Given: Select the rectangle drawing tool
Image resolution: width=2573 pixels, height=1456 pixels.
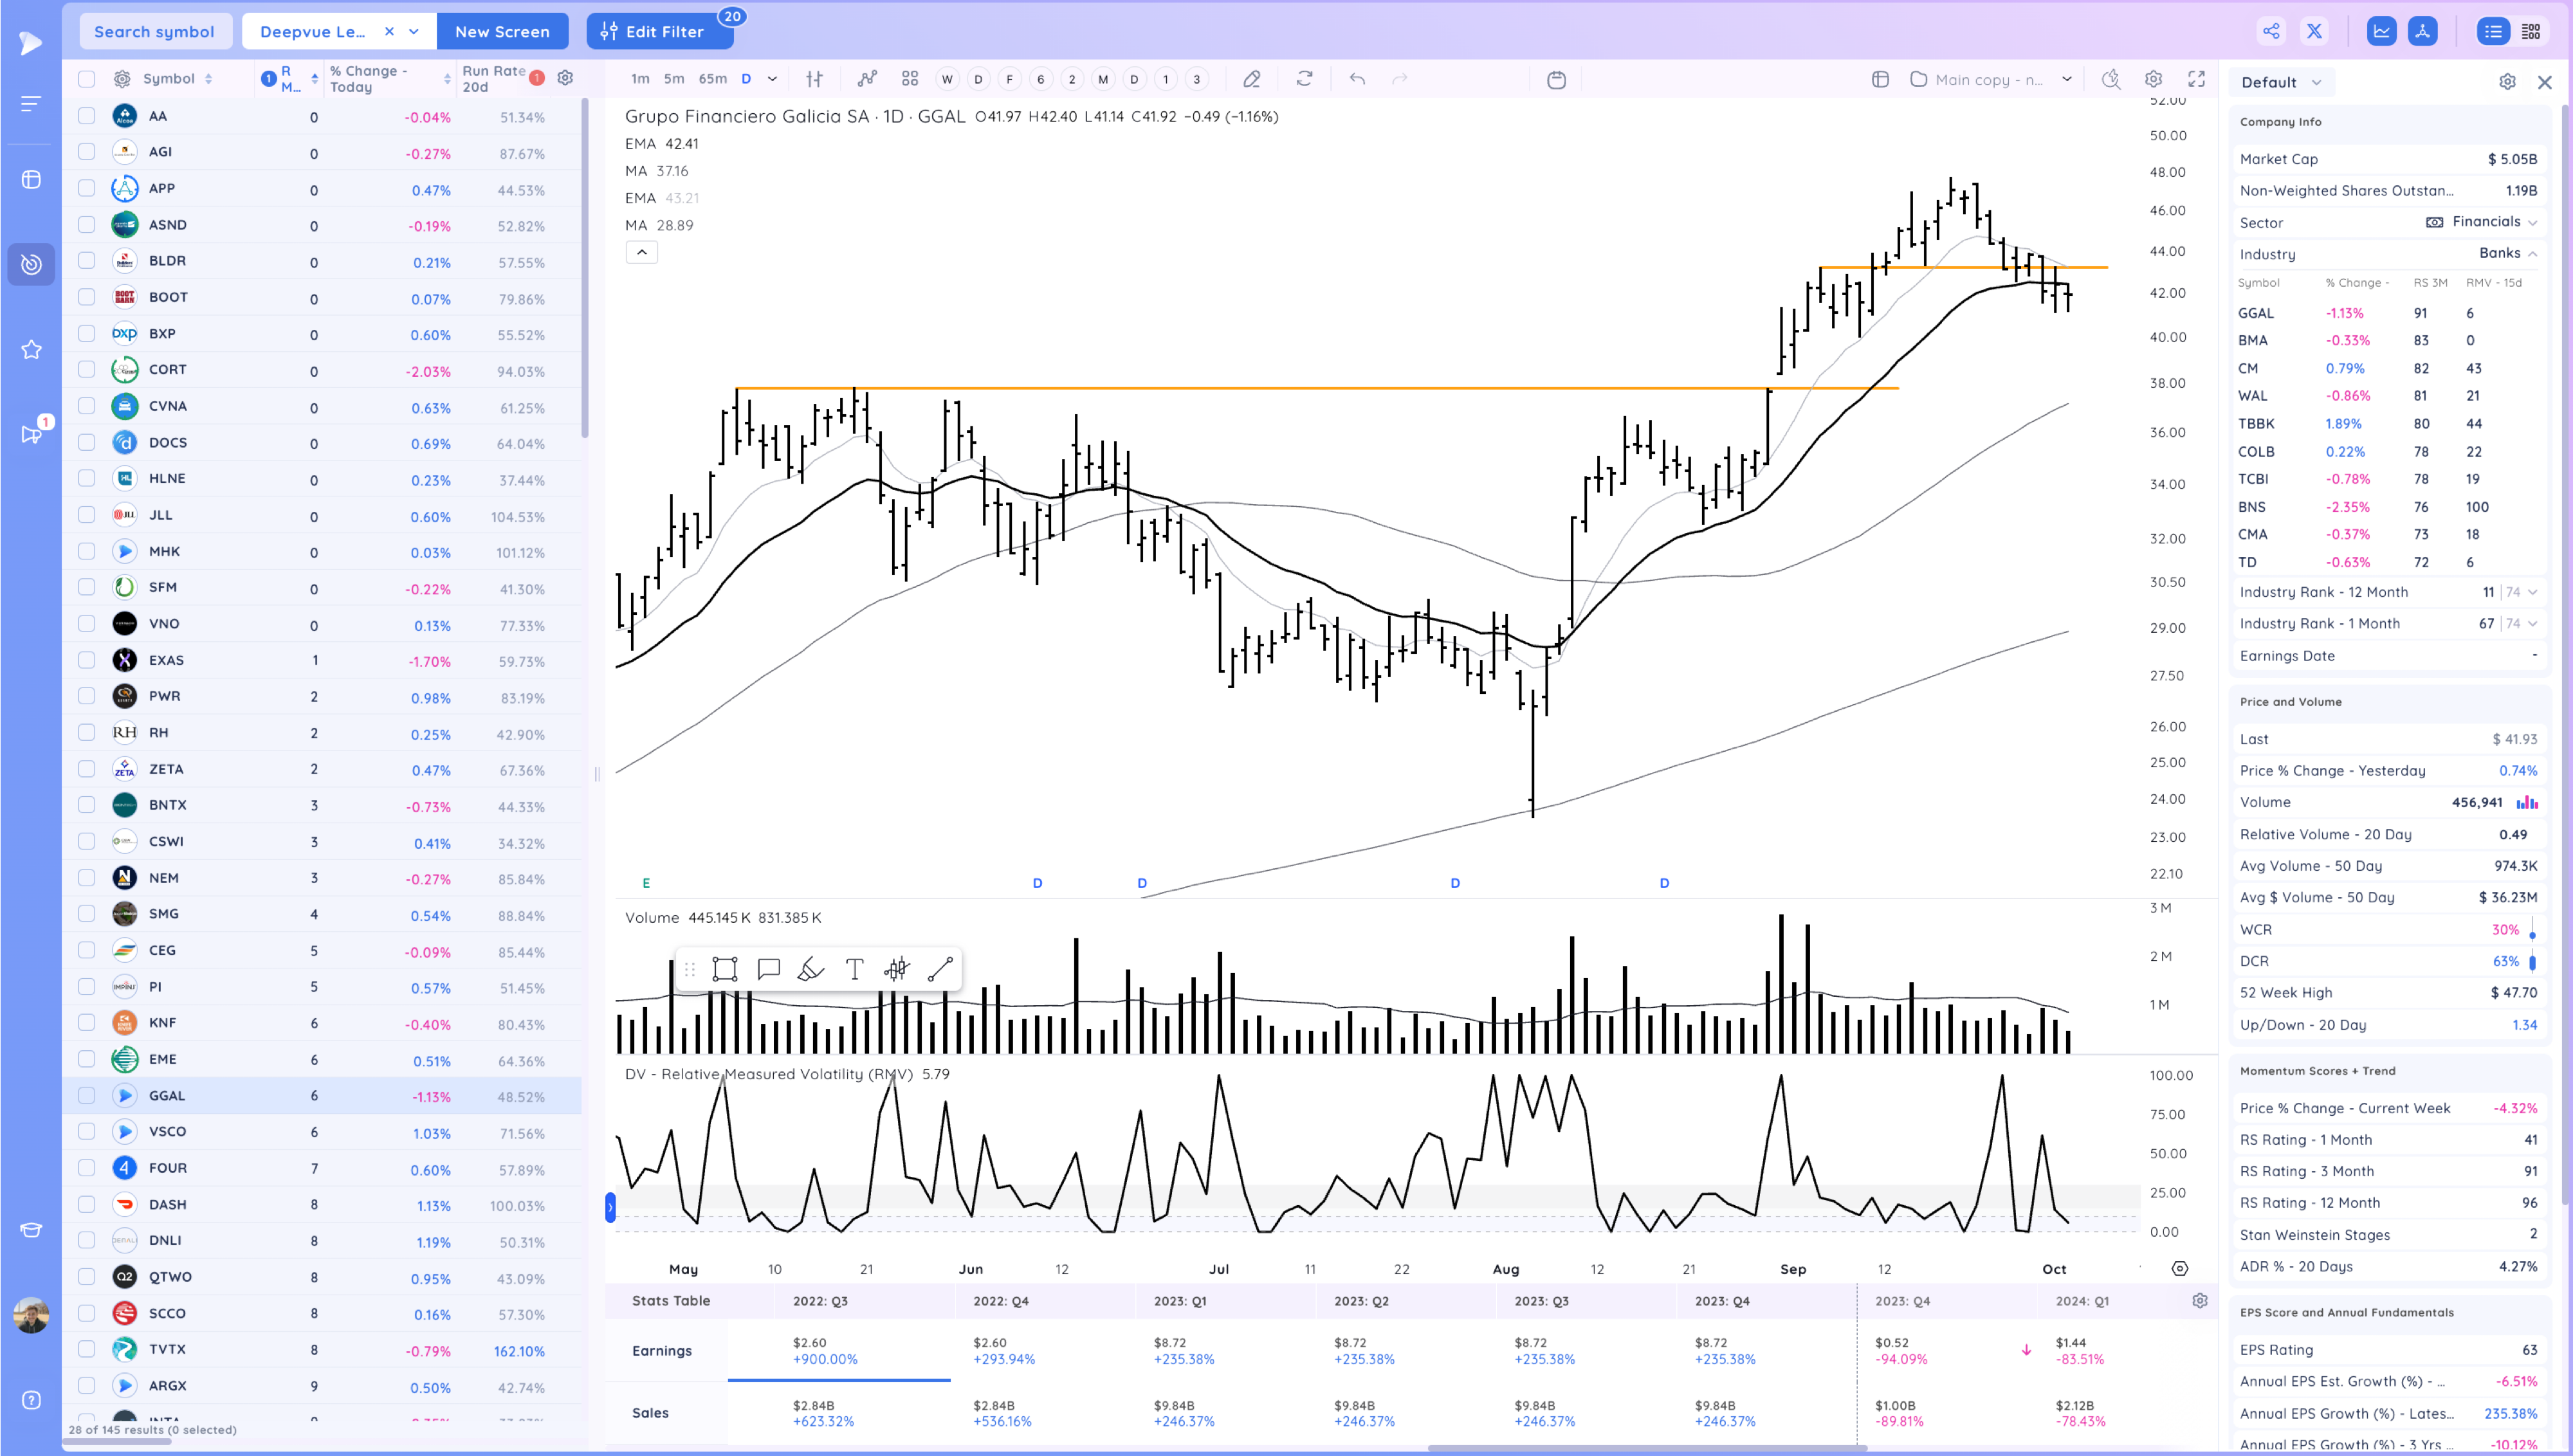Looking at the screenshot, I should (725, 969).
